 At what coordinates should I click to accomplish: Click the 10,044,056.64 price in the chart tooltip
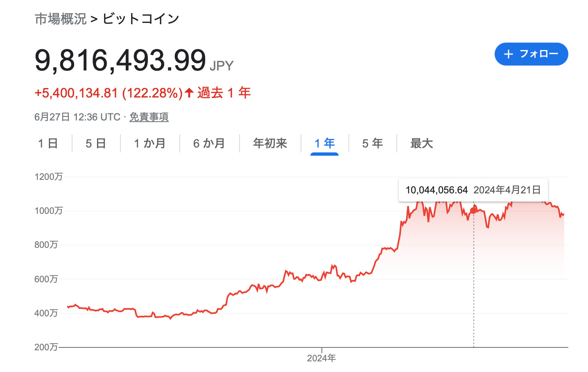(436, 190)
